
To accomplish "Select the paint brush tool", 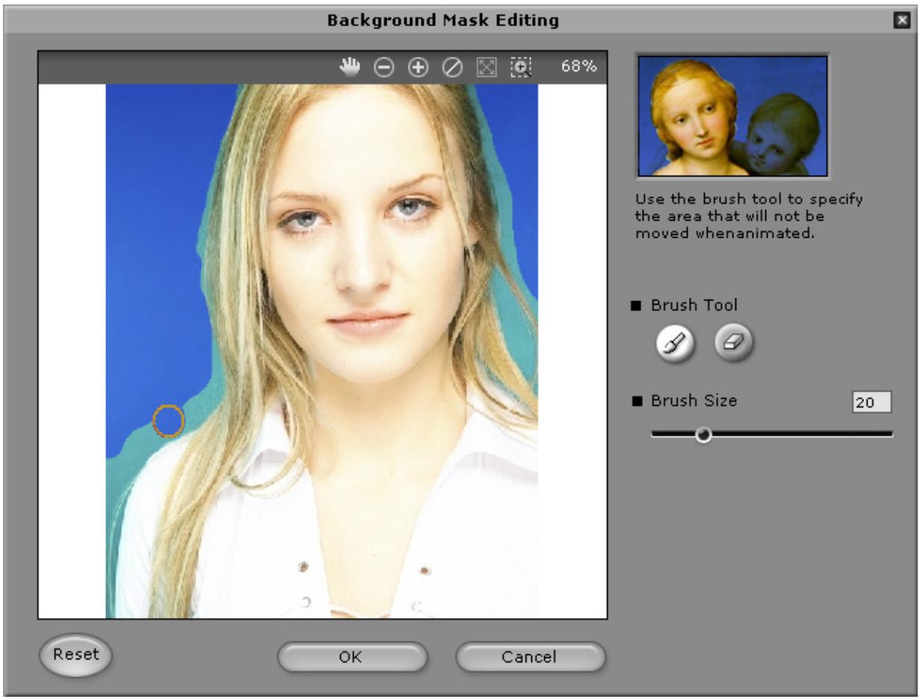I will pyautogui.click(x=675, y=343).
